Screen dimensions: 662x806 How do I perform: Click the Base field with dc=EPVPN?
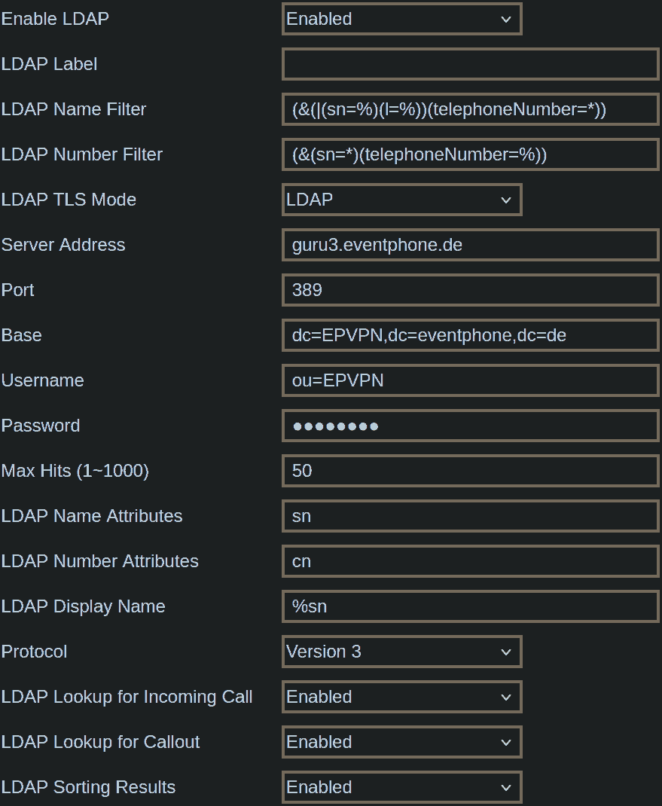pos(471,336)
